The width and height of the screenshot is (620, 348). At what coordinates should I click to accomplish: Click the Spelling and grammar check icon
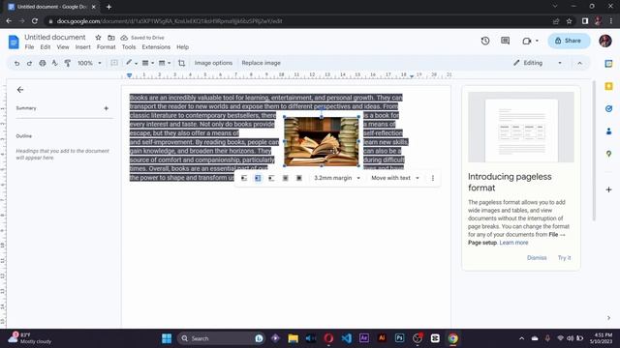(54, 63)
